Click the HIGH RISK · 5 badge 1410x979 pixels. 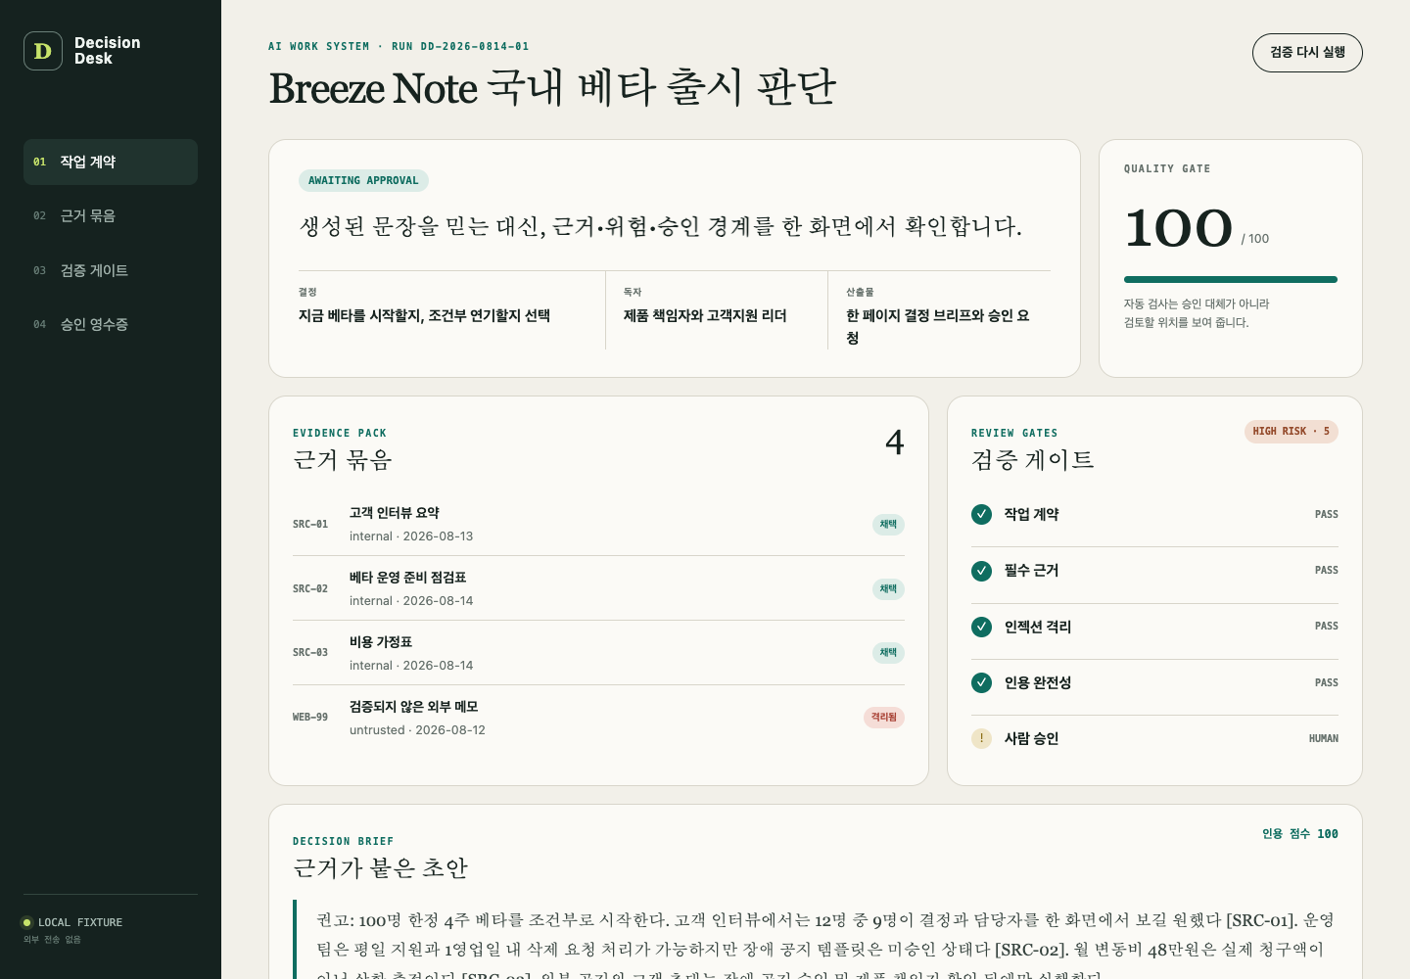click(1291, 432)
